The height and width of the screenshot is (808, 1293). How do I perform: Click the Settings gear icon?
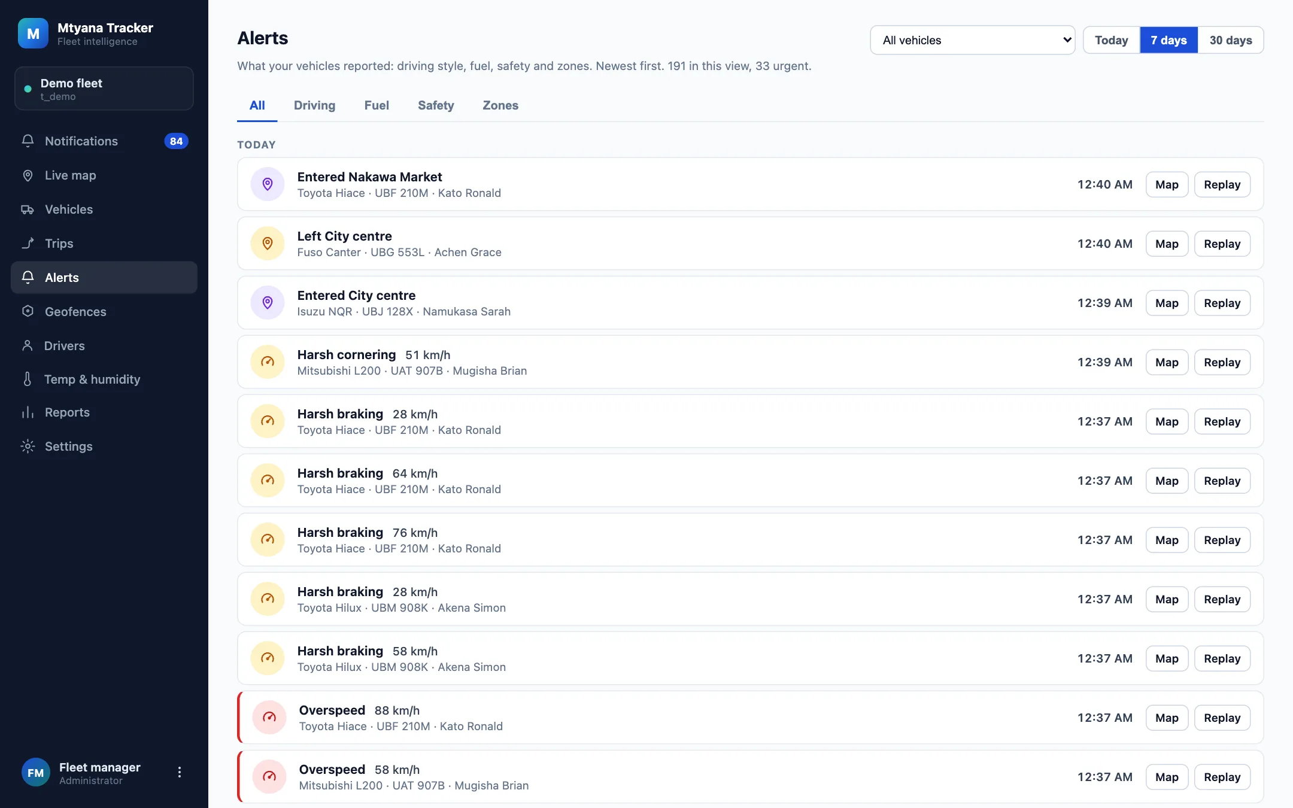coord(28,446)
